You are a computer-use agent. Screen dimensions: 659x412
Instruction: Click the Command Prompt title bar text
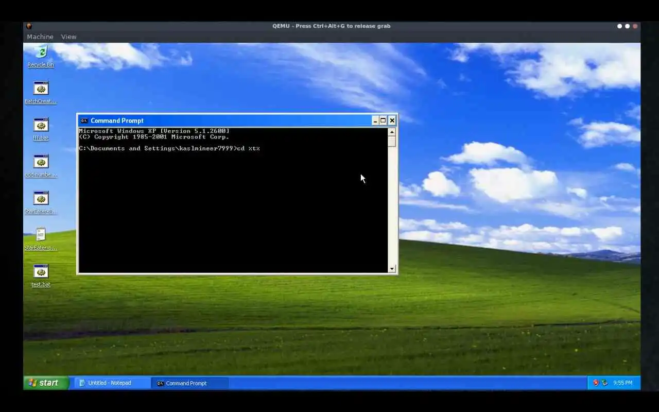coord(117,121)
